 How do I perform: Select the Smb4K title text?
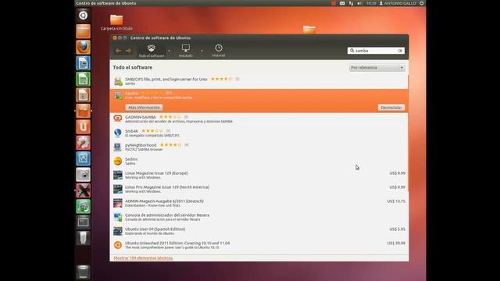point(131,131)
